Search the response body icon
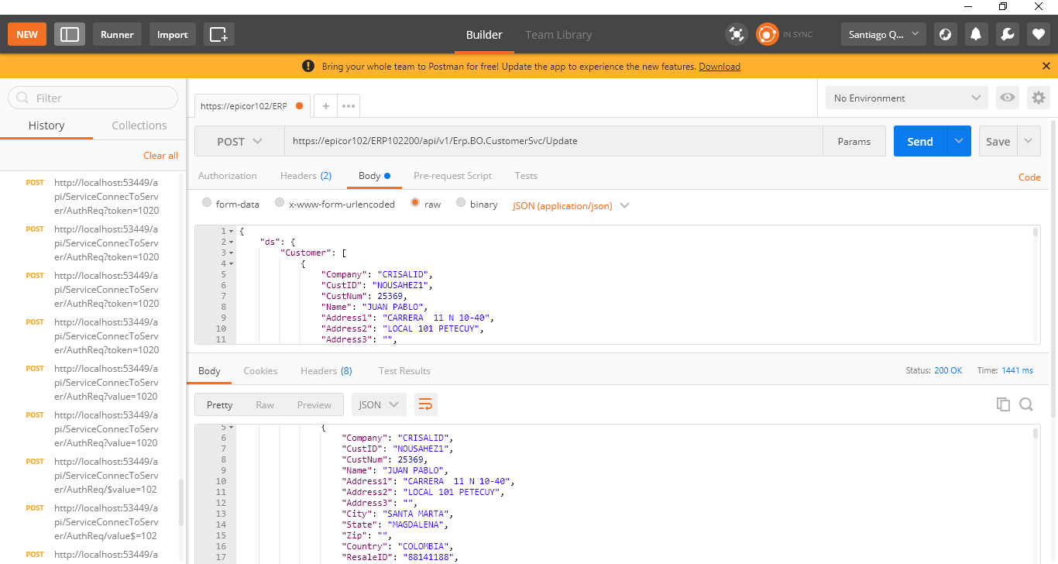 point(1026,404)
